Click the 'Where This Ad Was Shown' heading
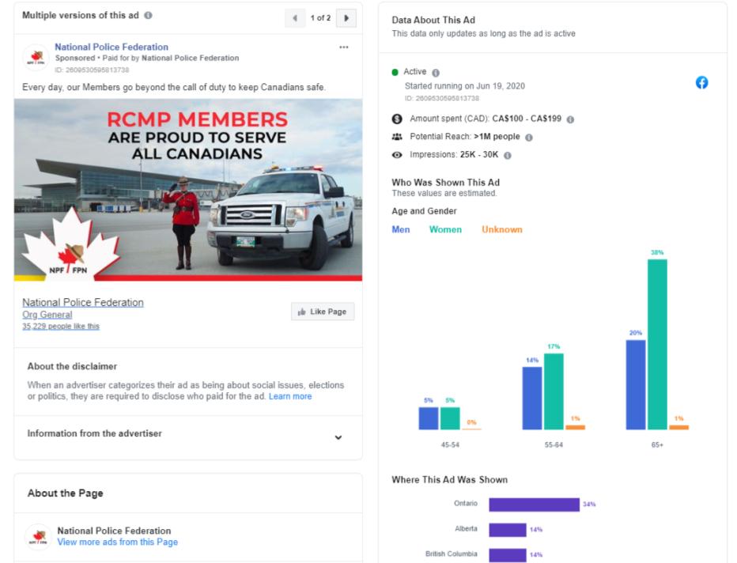Image resolution: width=737 pixels, height=563 pixels. point(450,480)
